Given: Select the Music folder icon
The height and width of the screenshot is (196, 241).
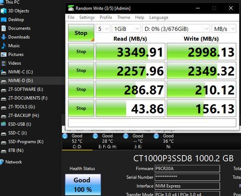Looking at the screenshot, I should click(3, 46).
